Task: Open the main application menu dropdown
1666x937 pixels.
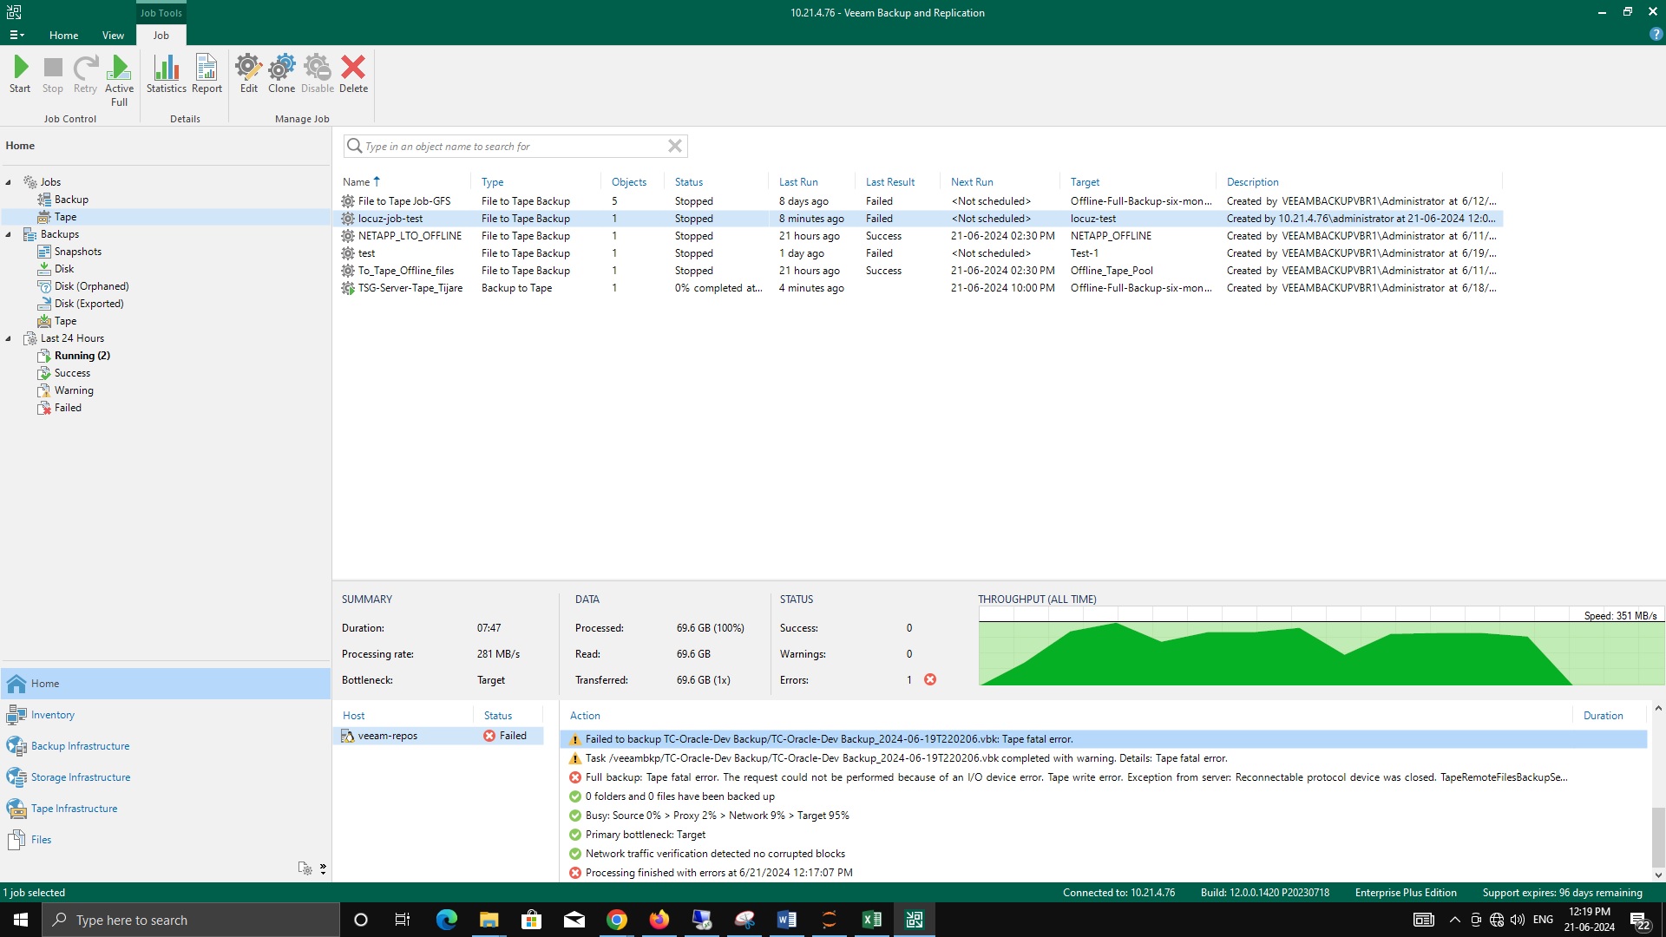Action: click(16, 36)
